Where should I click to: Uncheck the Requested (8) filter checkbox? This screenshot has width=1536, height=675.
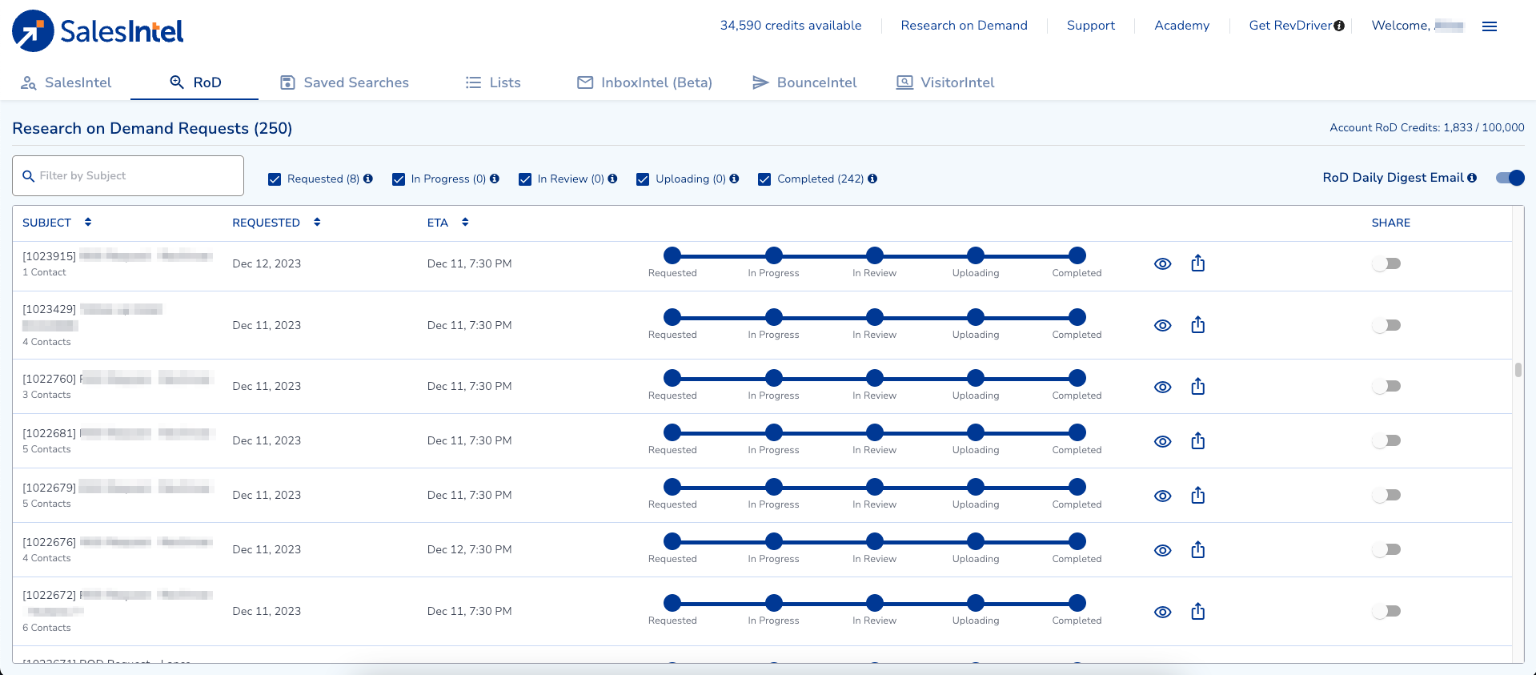coord(275,179)
